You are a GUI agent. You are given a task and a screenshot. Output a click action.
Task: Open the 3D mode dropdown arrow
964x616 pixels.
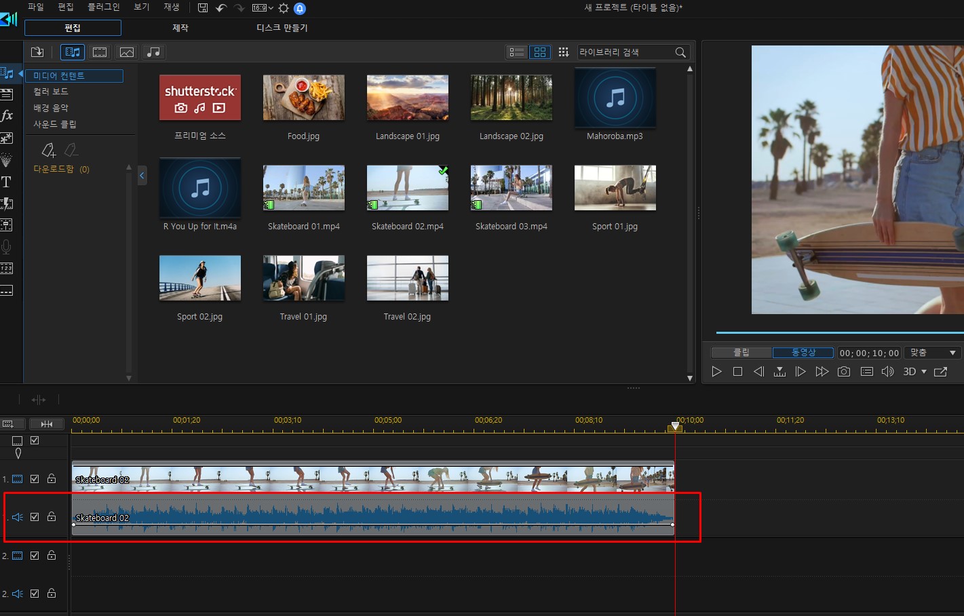pyautogui.click(x=924, y=372)
